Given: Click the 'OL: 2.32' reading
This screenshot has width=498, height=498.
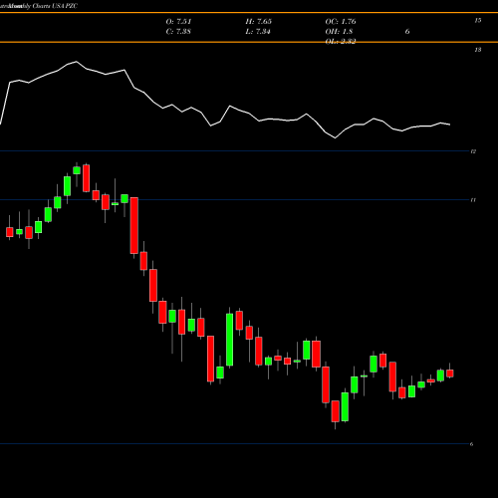Looking at the screenshot, I should click(341, 42).
